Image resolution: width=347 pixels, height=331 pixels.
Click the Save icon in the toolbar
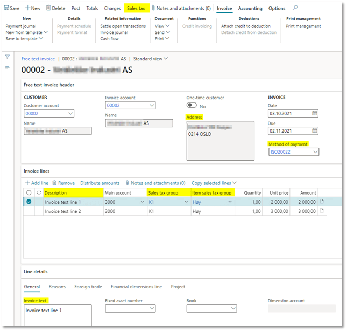[x=7, y=9]
